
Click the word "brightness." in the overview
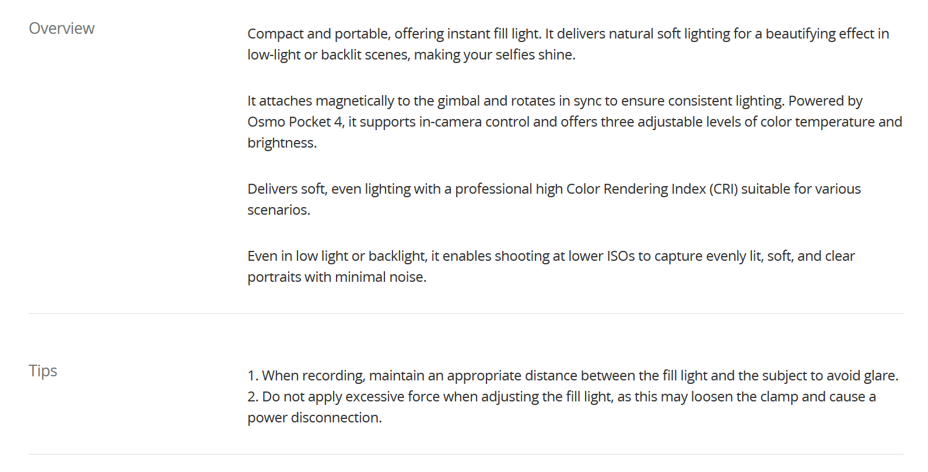tap(282, 143)
